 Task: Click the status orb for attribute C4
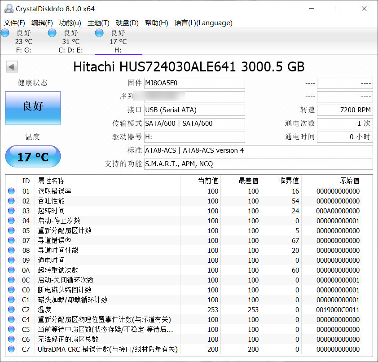pyautogui.click(x=11, y=319)
